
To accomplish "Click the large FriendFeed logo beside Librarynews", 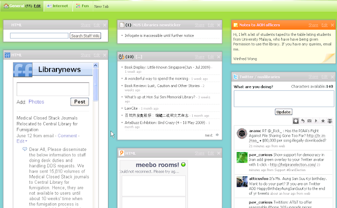I will pyautogui.click(x=23, y=70).
